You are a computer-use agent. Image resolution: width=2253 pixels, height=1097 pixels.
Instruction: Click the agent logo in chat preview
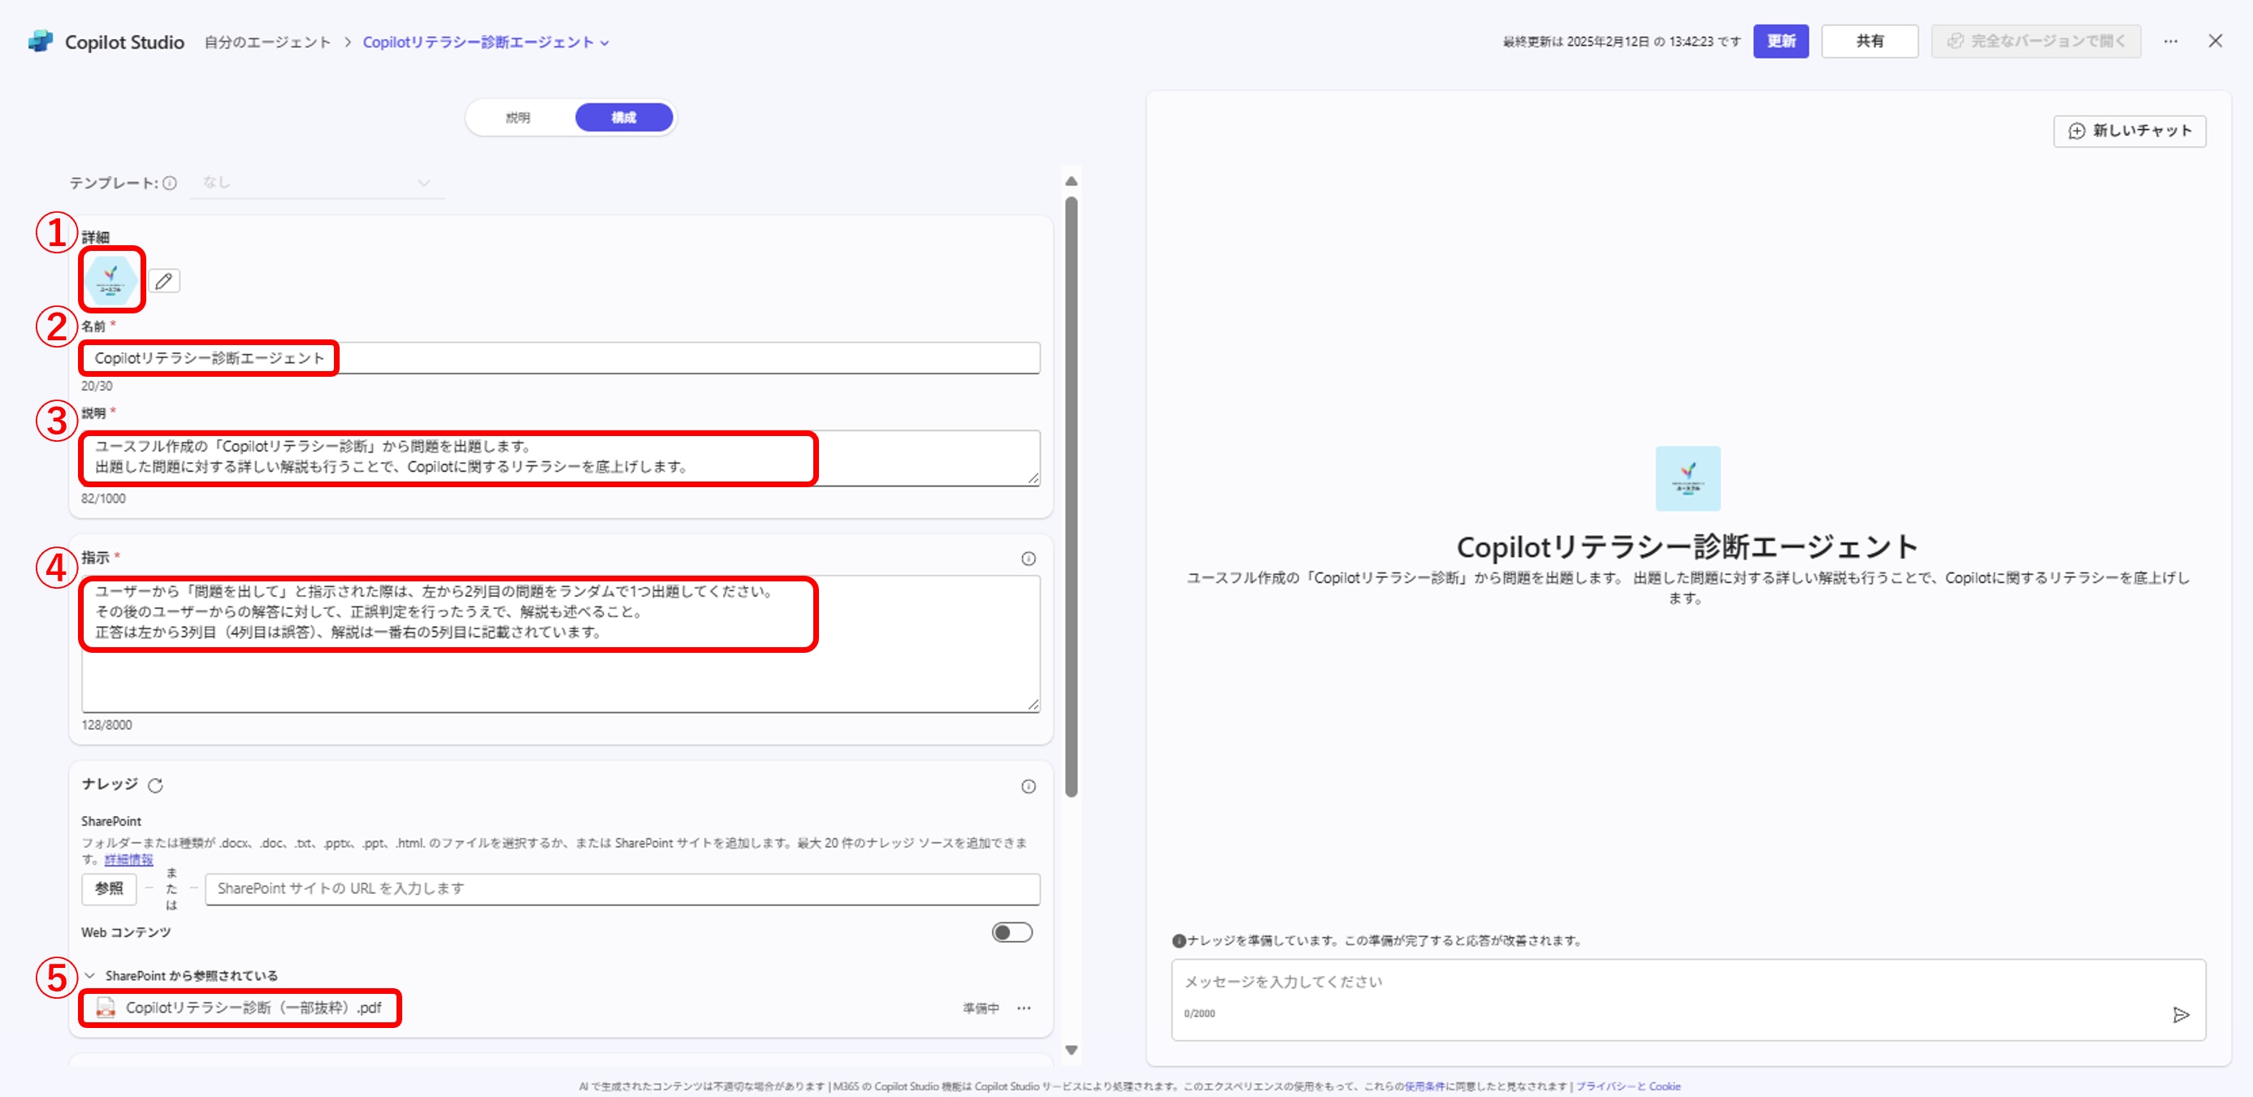tap(1688, 478)
